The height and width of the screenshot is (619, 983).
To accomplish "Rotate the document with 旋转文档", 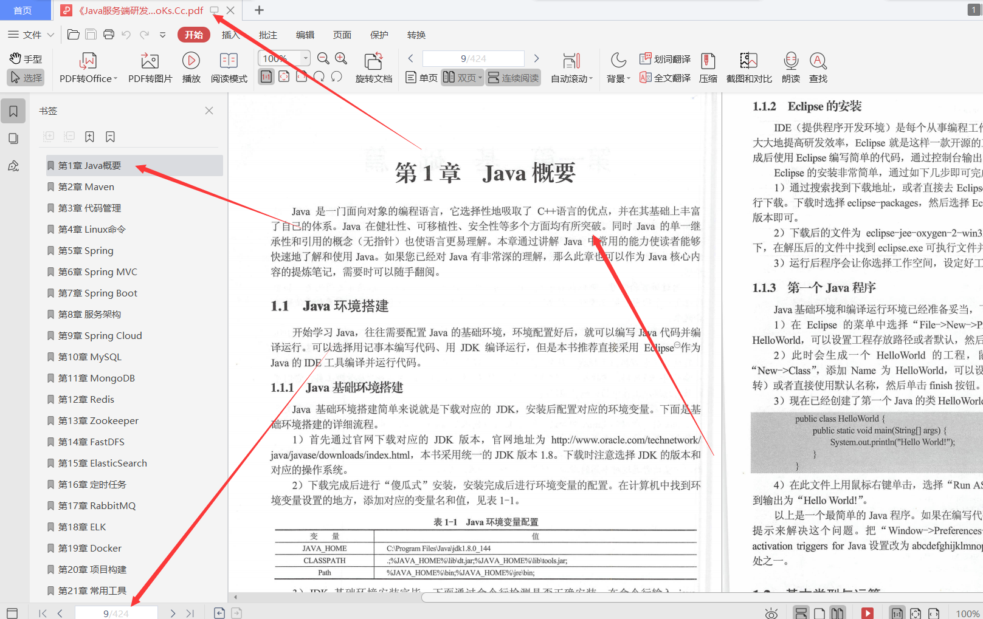I will click(x=373, y=67).
